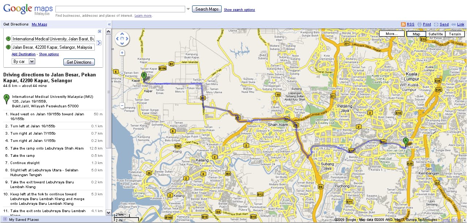Select the Get Directions tab
Image resolution: width=467 pixels, height=223 pixels.
pos(16,24)
